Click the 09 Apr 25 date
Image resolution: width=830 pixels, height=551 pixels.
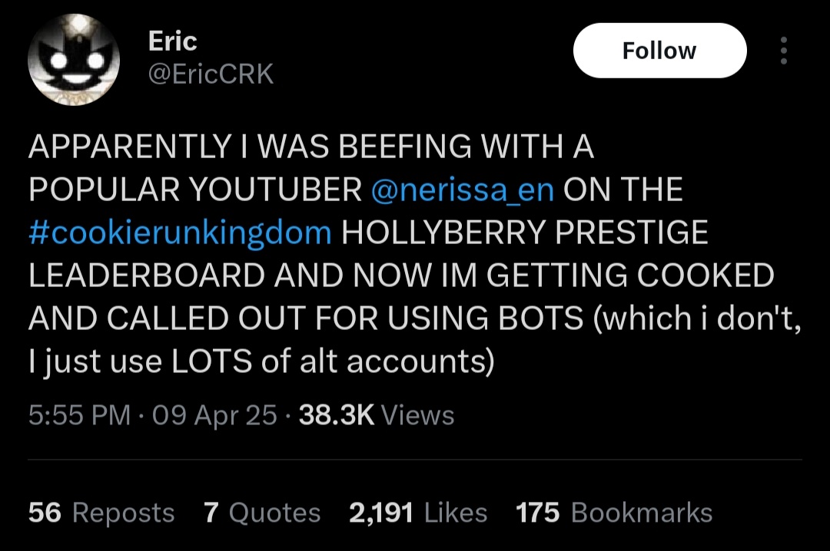tap(214, 415)
